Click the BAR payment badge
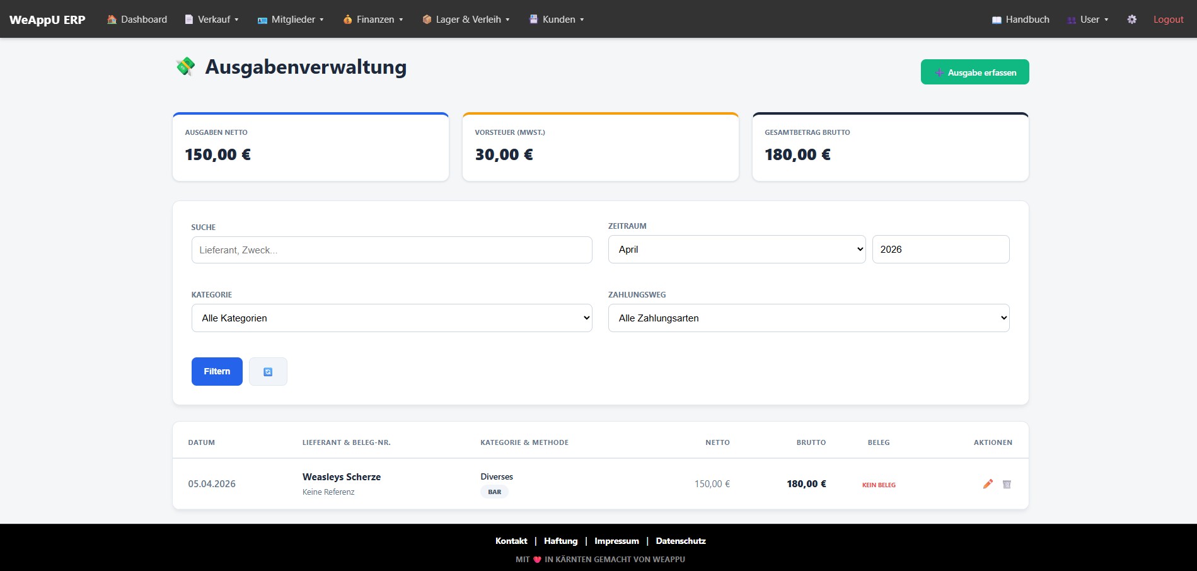The height and width of the screenshot is (571, 1197). [x=494, y=492]
